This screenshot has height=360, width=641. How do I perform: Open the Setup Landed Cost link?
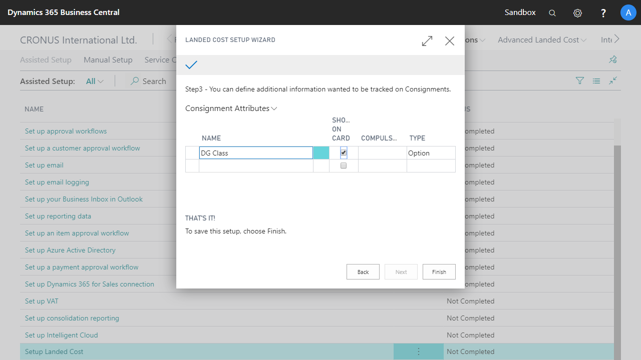54,351
